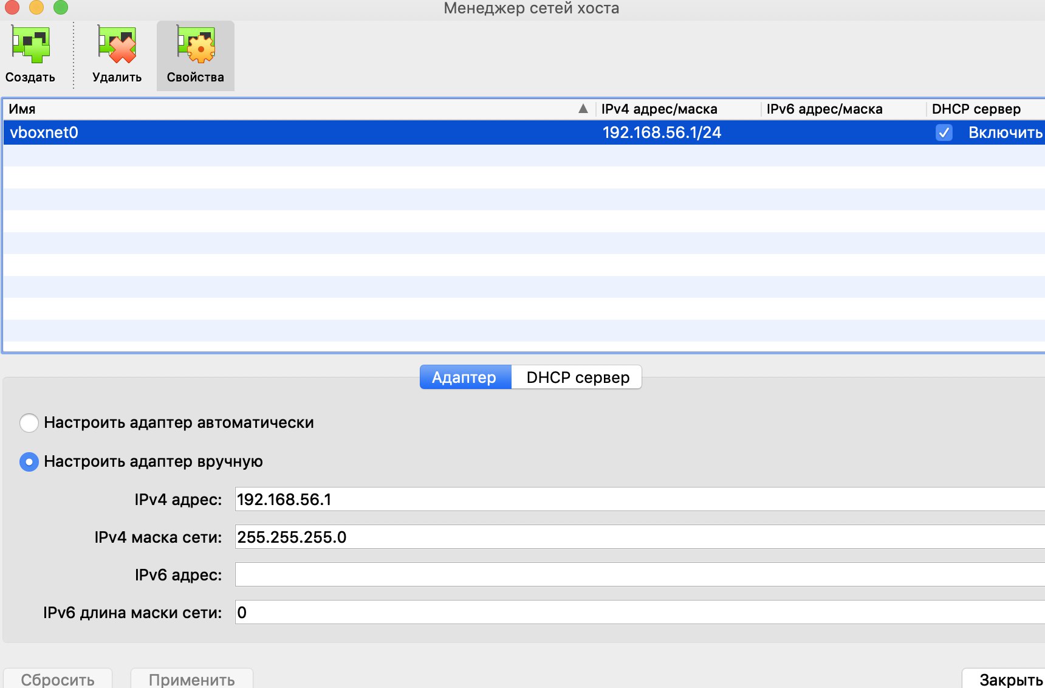Click the Создать network card icon
The height and width of the screenshot is (688, 1045).
(x=30, y=44)
